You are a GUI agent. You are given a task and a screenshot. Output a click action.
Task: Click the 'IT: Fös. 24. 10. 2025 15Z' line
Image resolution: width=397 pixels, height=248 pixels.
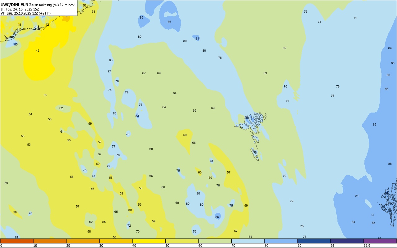(x=20, y=9)
